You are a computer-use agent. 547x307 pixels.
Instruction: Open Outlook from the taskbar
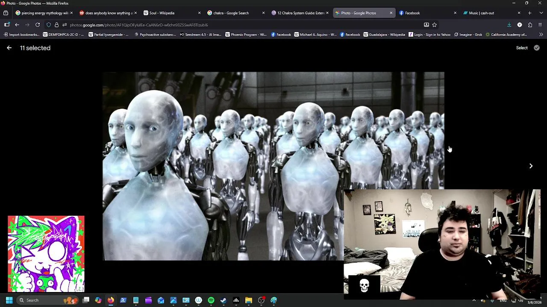coord(161,300)
